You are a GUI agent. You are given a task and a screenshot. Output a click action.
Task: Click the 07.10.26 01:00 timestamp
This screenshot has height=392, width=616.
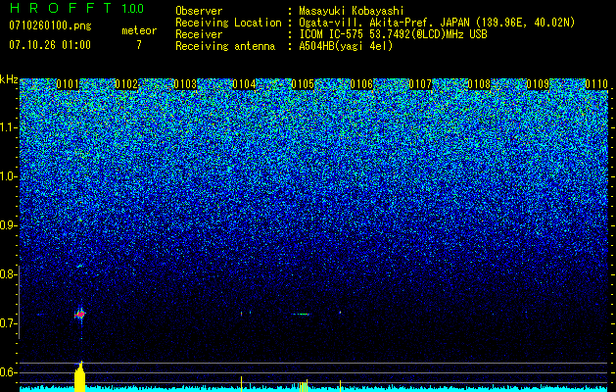point(50,44)
